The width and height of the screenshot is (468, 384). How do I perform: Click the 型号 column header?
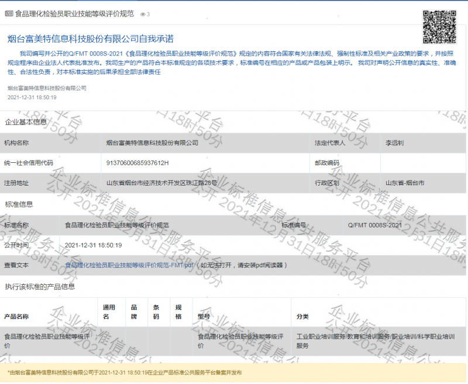coord(204,316)
